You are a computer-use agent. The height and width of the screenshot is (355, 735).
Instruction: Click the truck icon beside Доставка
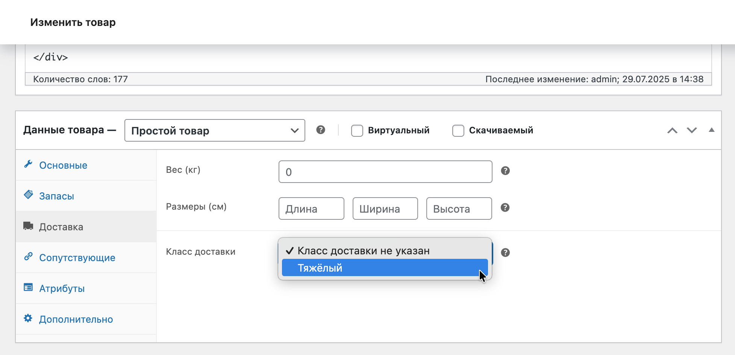click(x=28, y=226)
